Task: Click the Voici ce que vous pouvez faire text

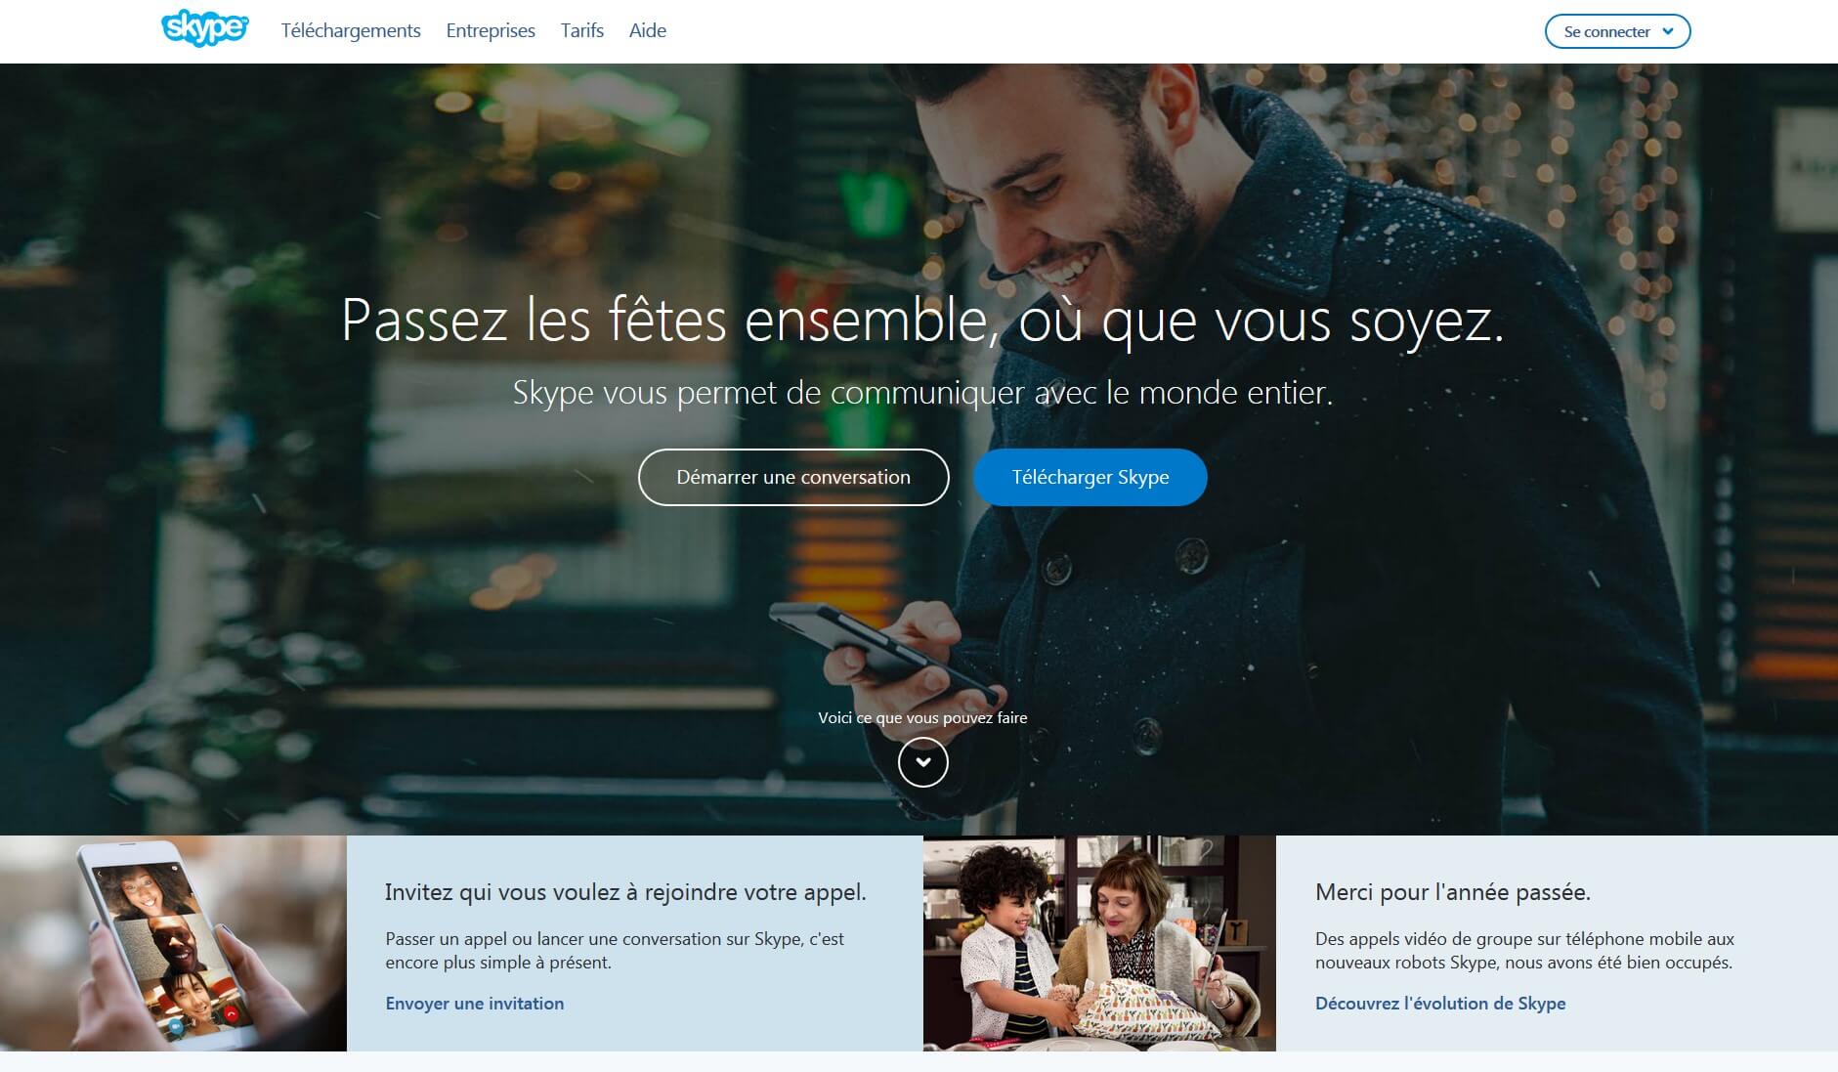Action: coord(922,717)
